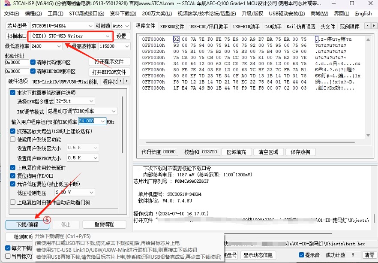
Task: Select the USB-Link1D/U8W/U8W-Mini脱机 tab
Action: [x=65, y=82]
